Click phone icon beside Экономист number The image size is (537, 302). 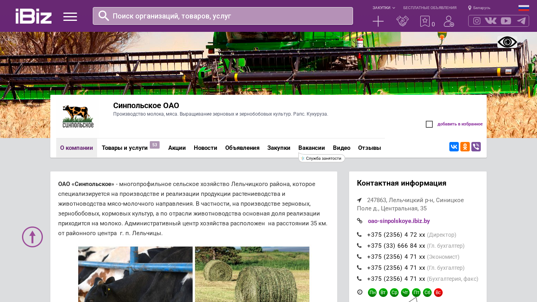click(359, 257)
